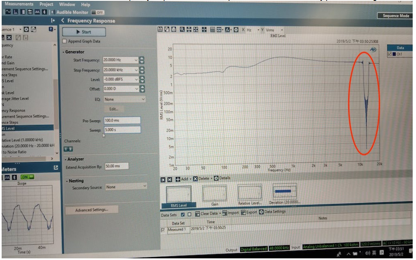This screenshot has width=416, height=260.
Task: Click the spectrum peak toolbar icon
Action: point(15,12)
